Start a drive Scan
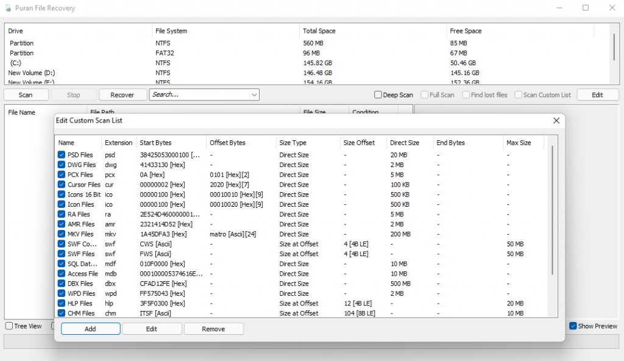The width and height of the screenshot is (624, 361). (x=26, y=95)
